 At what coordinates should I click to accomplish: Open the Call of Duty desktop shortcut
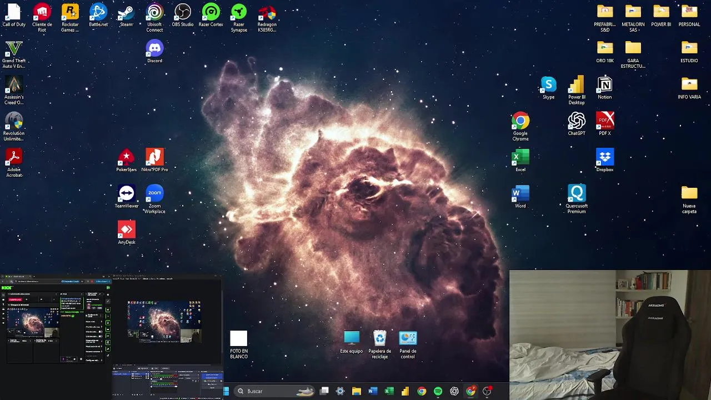(14, 16)
